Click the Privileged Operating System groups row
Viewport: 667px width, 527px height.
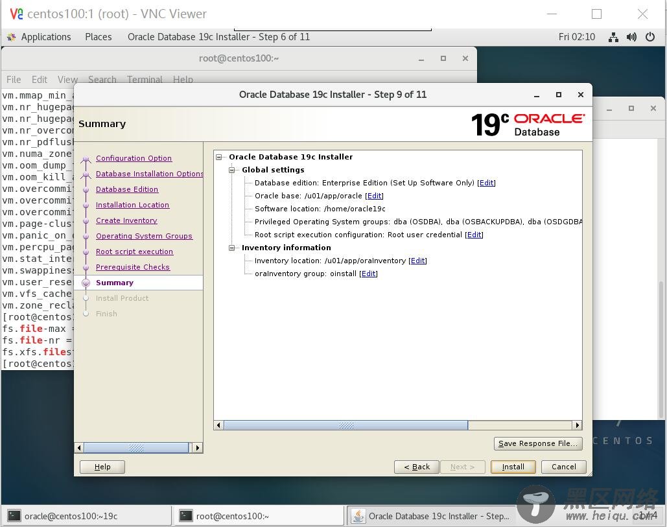click(x=418, y=222)
